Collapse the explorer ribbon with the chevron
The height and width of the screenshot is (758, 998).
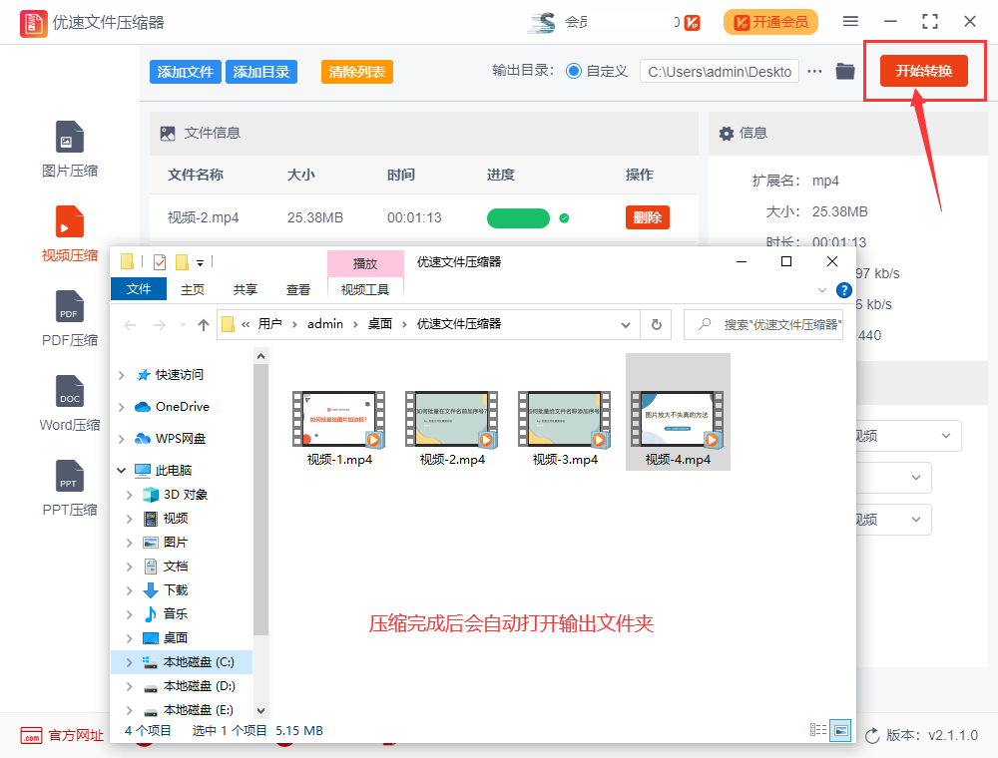pos(824,289)
